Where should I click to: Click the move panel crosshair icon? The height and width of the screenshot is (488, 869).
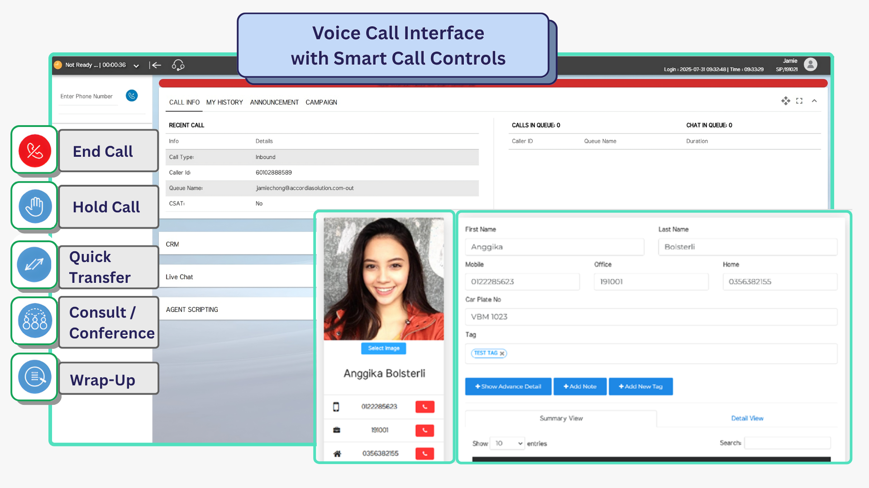(786, 101)
